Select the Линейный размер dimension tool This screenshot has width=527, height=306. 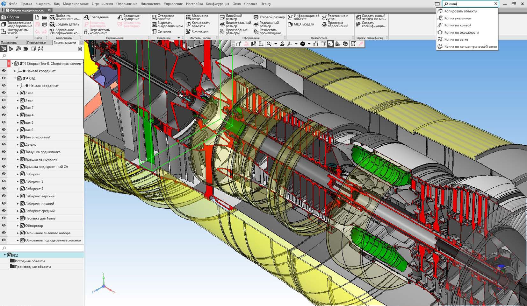coord(222,17)
